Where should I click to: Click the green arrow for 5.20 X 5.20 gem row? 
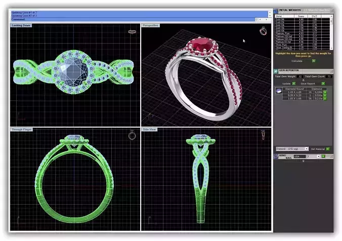[325, 95]
